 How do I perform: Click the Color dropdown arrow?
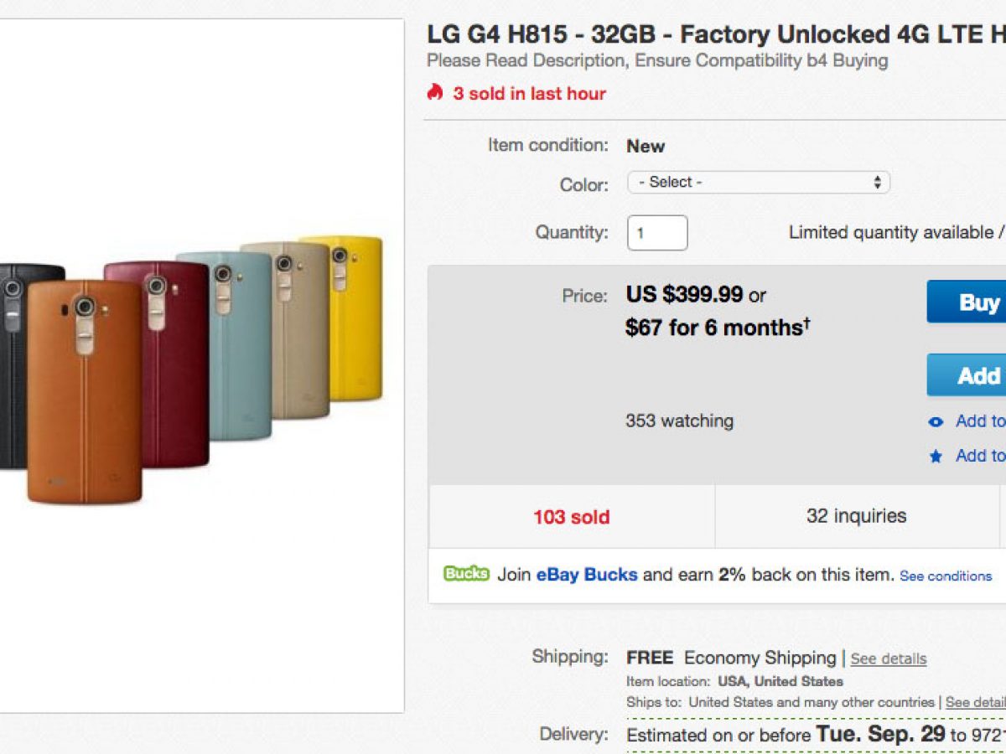[877, 183]
